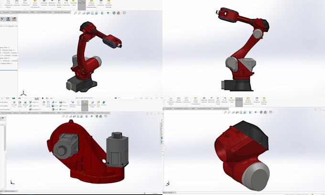The width and height of the screenshot is (325, 195).
Task: Click Wrap in base part window
Action: (x=63, y=102)
